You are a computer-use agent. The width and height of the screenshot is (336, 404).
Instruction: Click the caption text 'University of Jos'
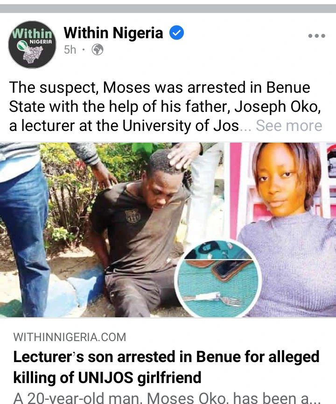181,125
